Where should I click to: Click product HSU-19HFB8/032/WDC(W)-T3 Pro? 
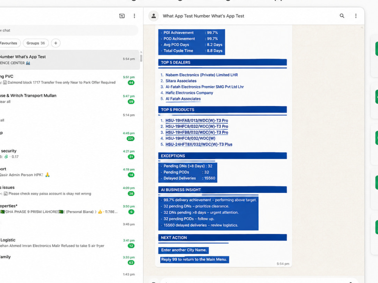197,132
